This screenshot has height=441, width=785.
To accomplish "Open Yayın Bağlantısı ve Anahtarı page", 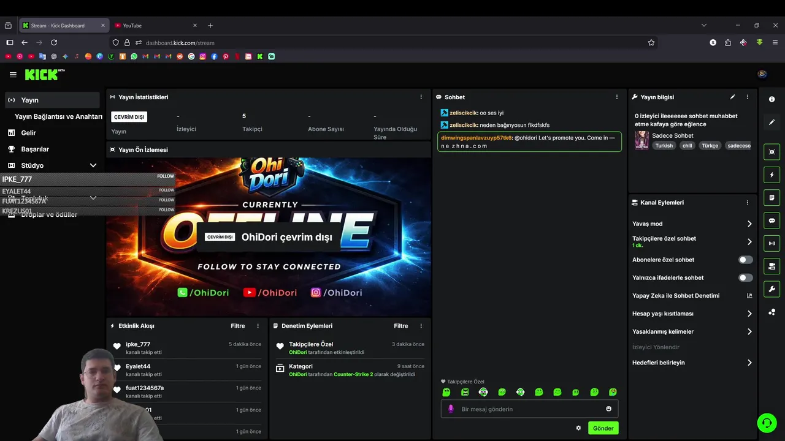I will pos(58,116).
